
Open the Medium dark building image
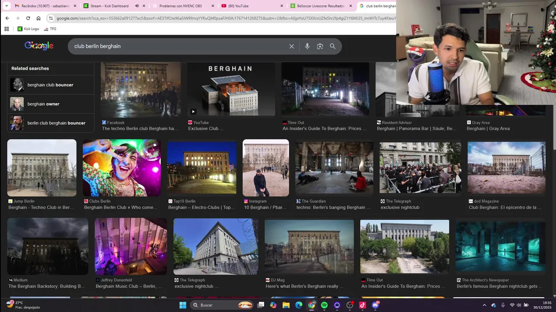(48, 246)
